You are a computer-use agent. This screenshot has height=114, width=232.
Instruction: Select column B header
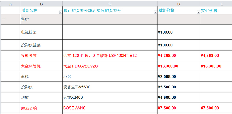click(x=41, y=4)
